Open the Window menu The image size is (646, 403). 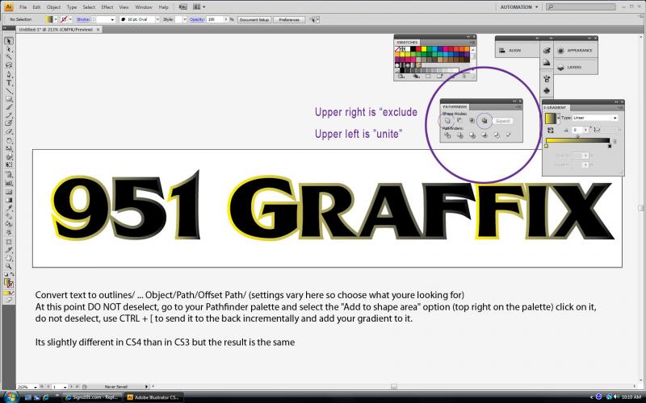(x=144, y=7)
